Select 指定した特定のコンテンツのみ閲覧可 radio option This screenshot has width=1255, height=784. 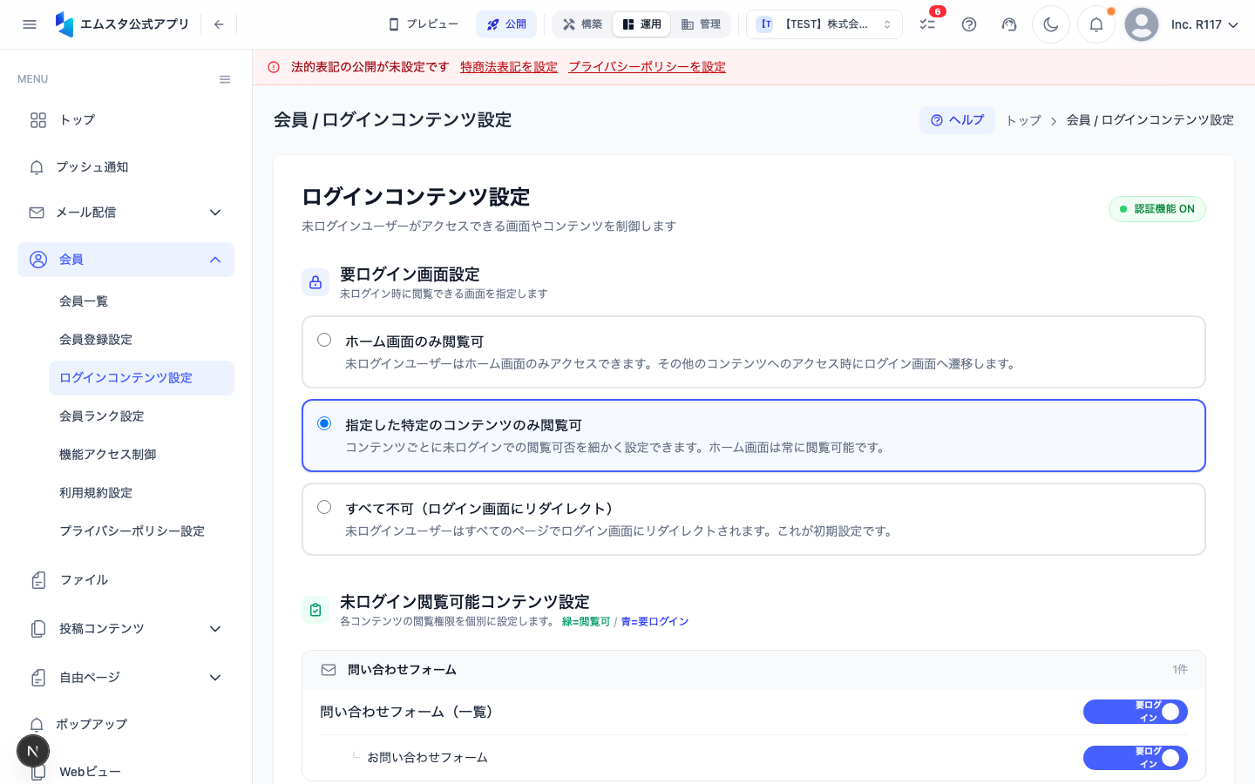pos(324,423)
